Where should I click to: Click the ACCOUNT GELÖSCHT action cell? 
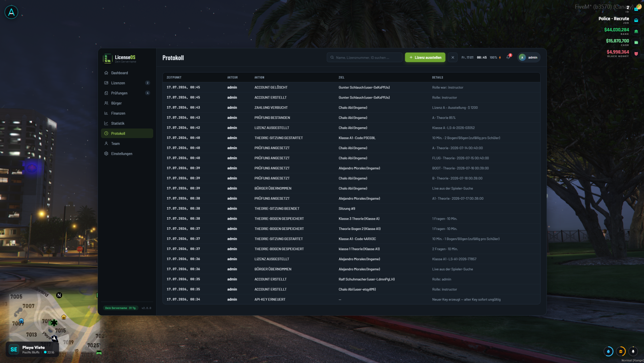pos(271,88)
